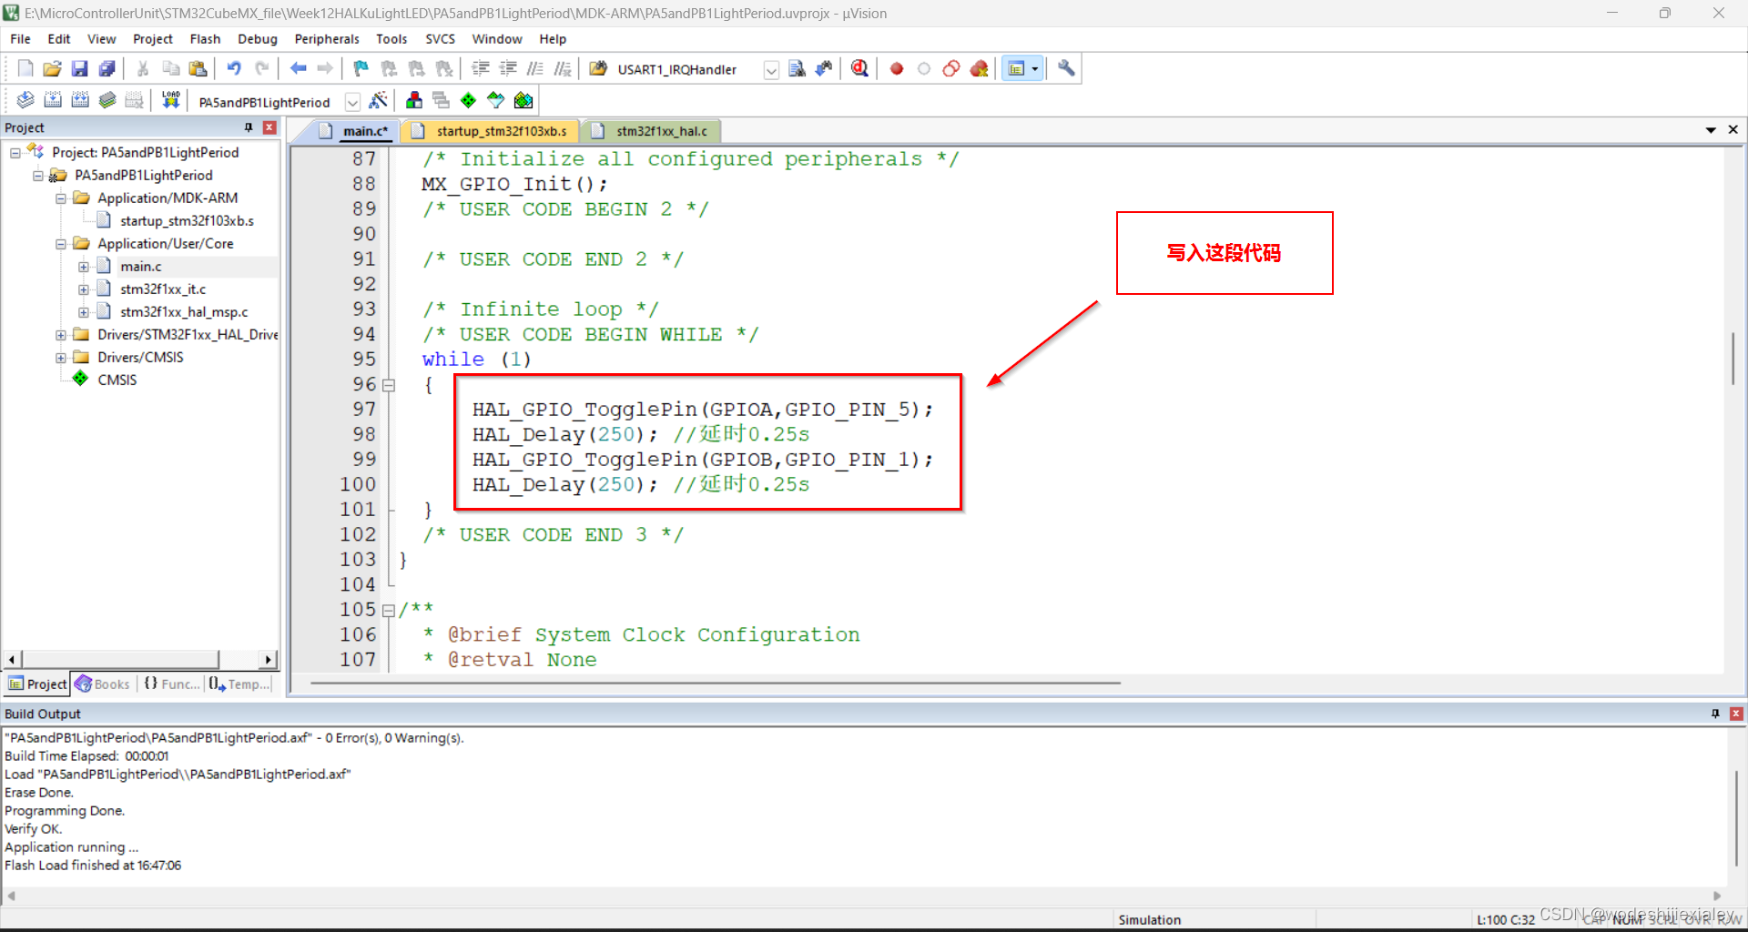Unindent the selected lines
Viewport: 1748px width, 932px height.
click(x=508, y=68)
